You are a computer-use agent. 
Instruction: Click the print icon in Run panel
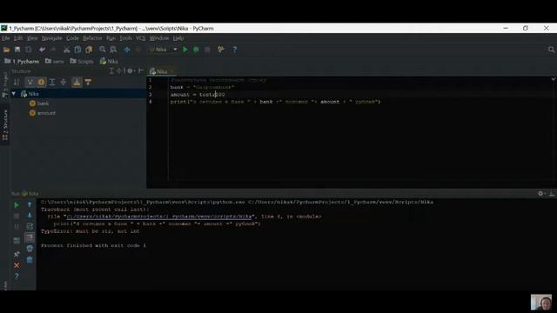30,249
